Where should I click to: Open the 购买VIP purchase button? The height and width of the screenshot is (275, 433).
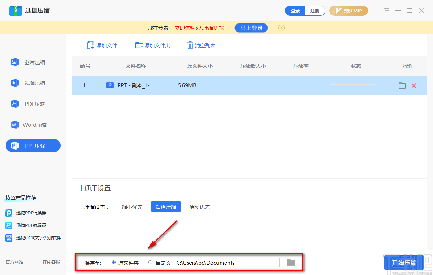click(349, 11)
